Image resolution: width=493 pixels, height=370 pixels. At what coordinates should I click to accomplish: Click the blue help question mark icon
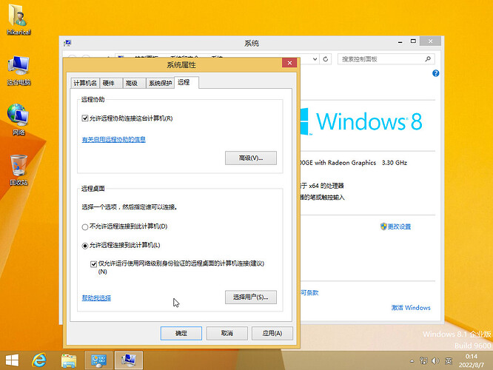[x=435, y=73]
